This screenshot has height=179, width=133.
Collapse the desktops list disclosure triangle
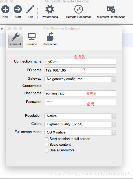click(2, 29)
